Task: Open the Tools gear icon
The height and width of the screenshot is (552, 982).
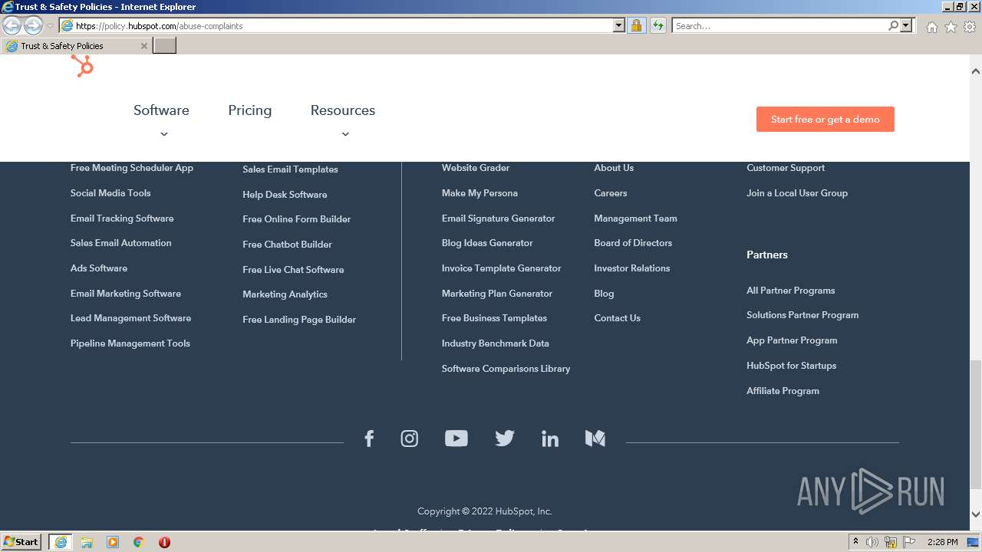Action: click(x=970, y=27)
